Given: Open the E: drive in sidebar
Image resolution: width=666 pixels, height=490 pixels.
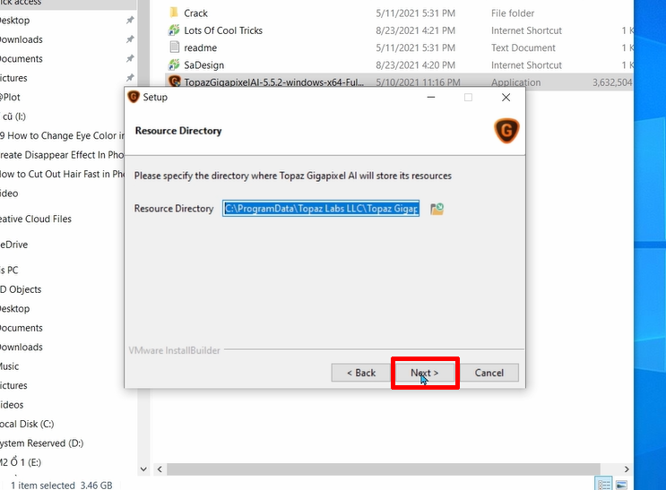Looking at the screenshot, I should [21, 462].
